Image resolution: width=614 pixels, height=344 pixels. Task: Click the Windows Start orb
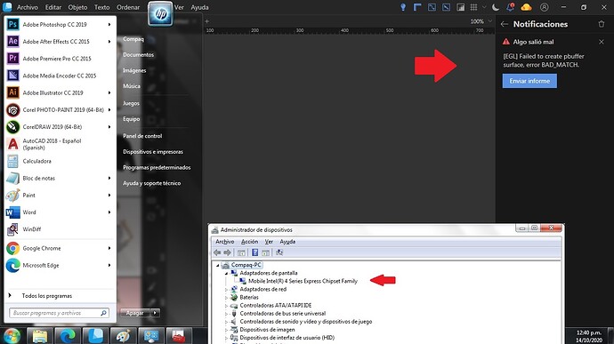point(12,336)
